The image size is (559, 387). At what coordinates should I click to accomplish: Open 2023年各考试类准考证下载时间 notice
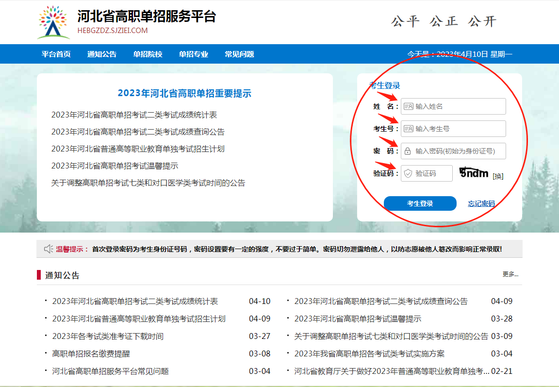click(108, 337)
